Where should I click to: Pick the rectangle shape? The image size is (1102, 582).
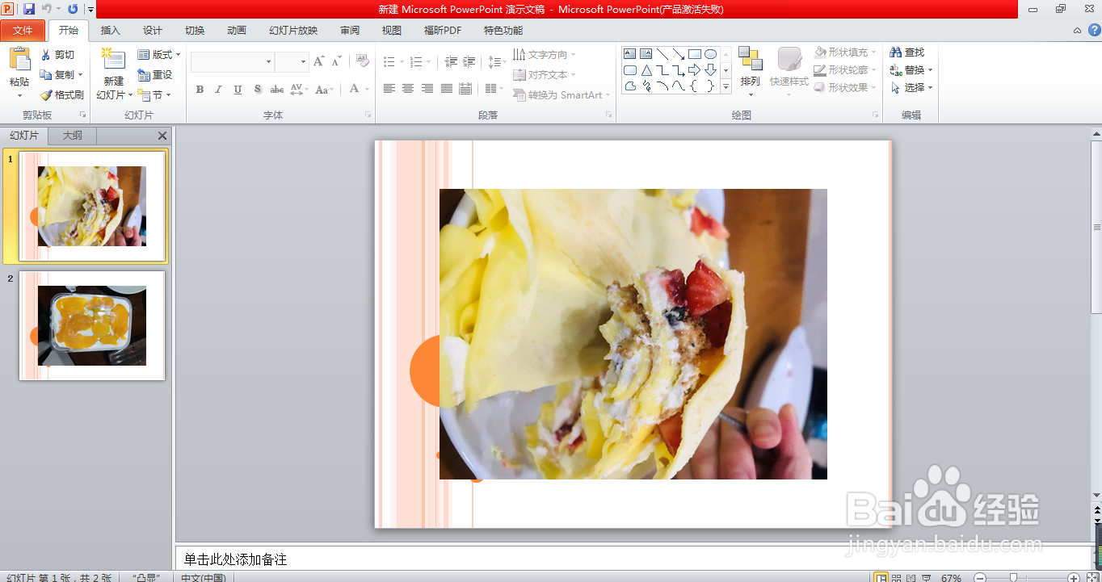(x=695, y=54)
